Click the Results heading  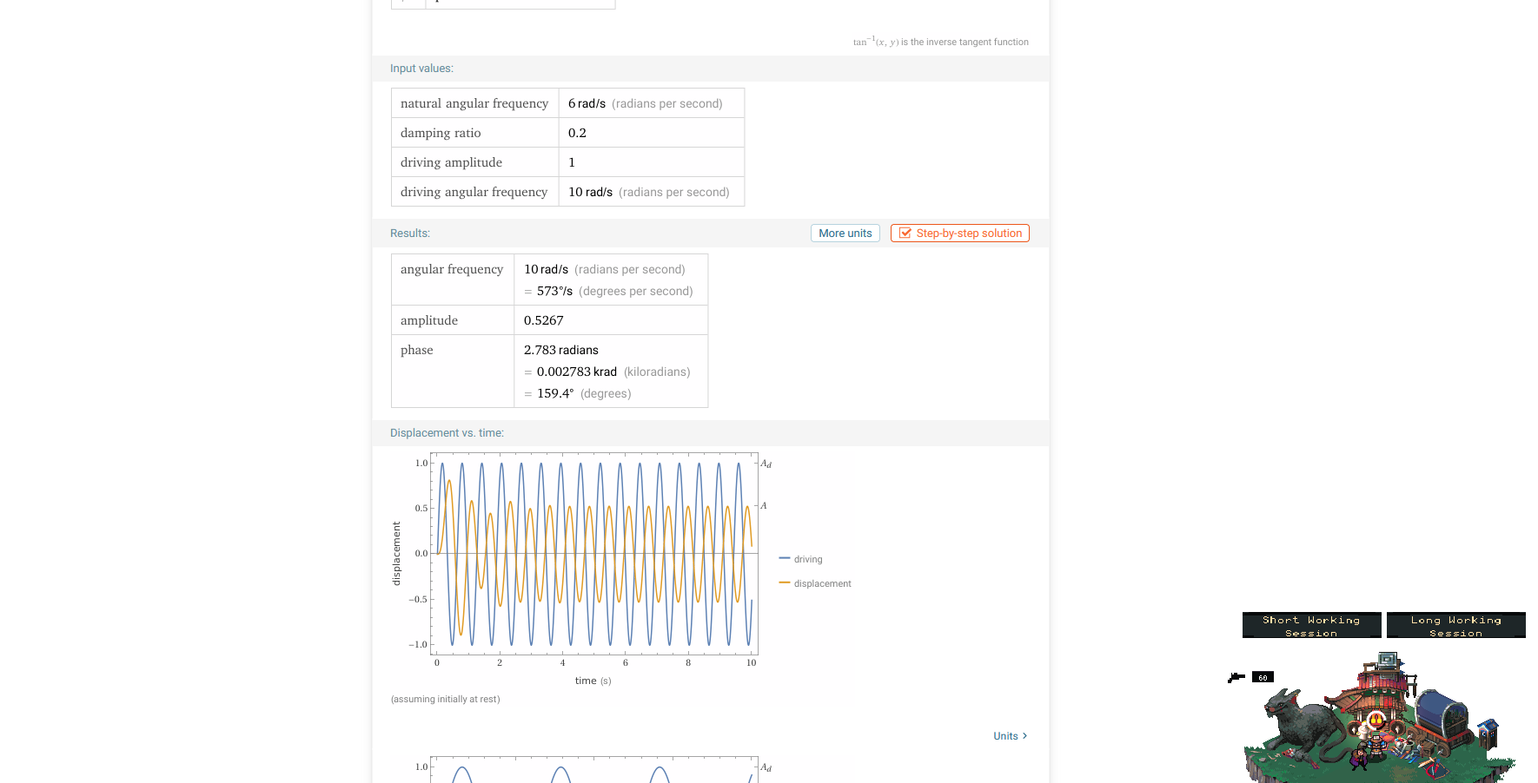coord(410,234)
